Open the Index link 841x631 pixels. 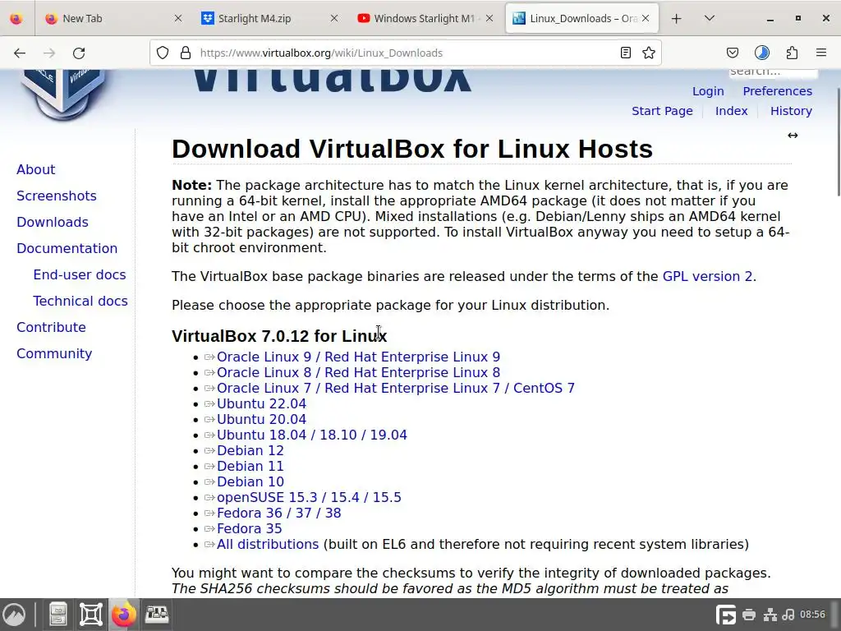pyautogui.click(x=731, y=111)
